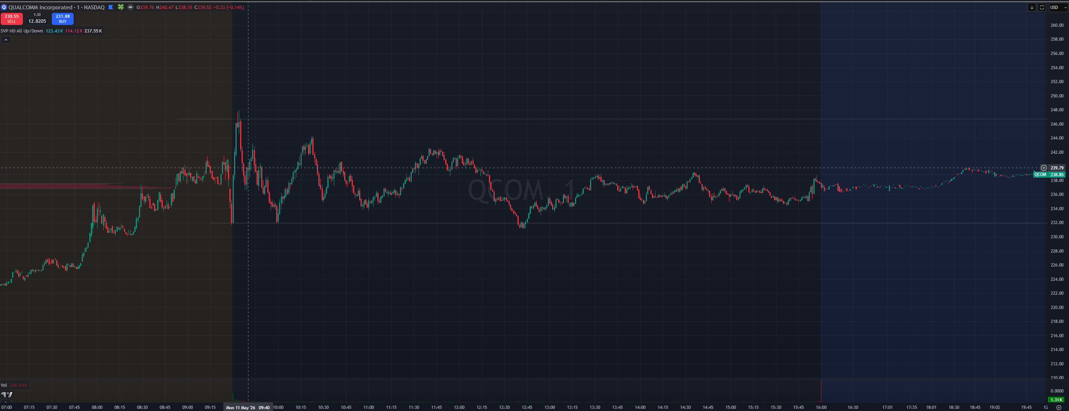Click the QUALCOMM Incorporated symbol title
The image size is (1069, 411).
pyautogui.click(x=41, y=7)
